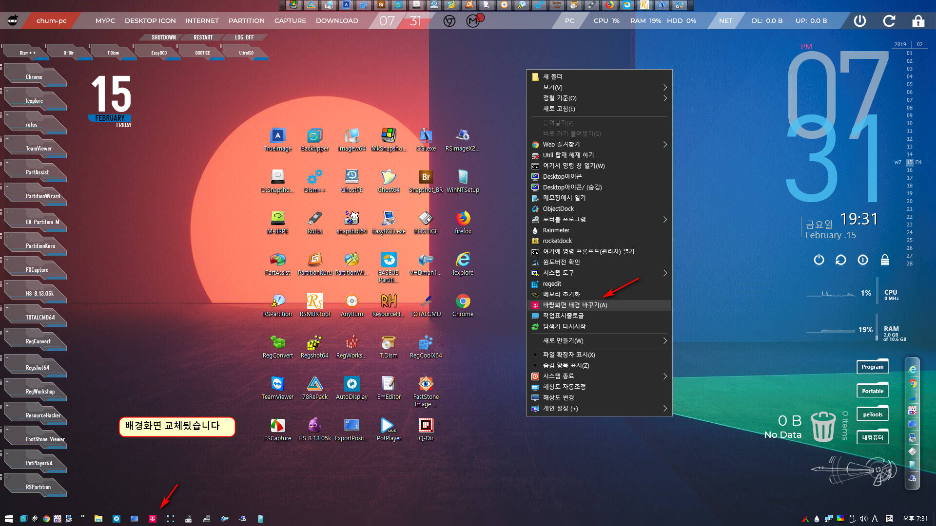
Task: Click the volume icon in system tray
Action: click(x=863, y=519)
